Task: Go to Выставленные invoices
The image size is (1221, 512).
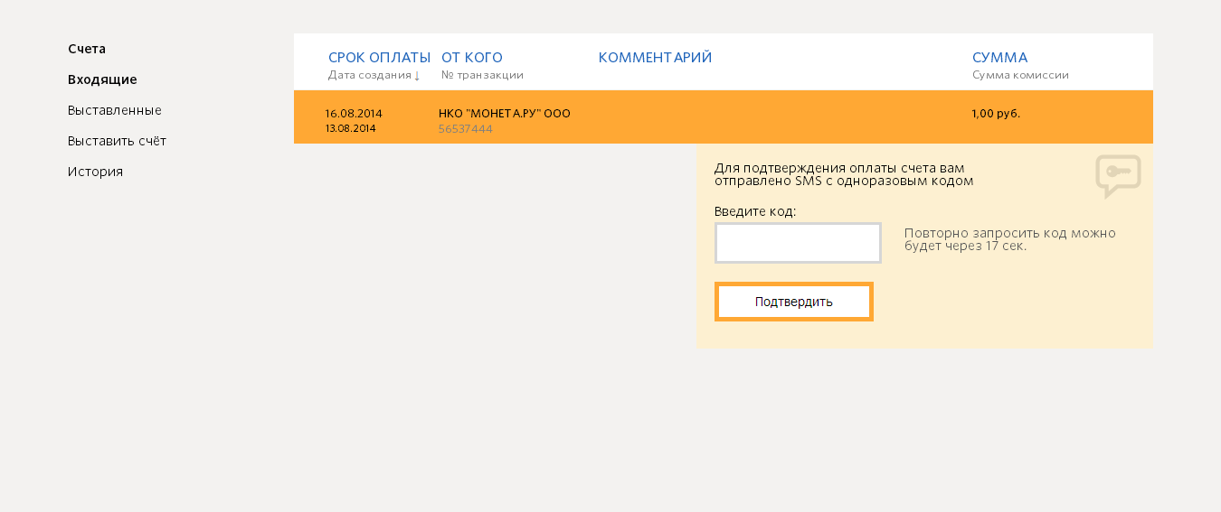Action: [x=115, y=110]
